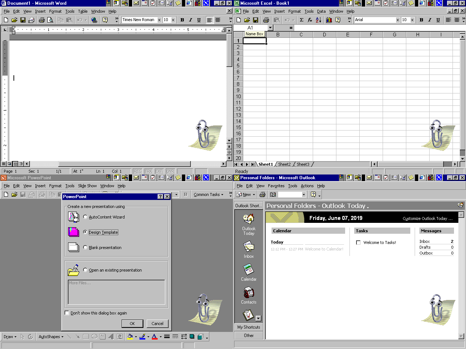This screenshot has height=349, width=466.
Task: Open the Common Tasks dropdown in PowerPoint
Action: pyautogui.click(x=208, y=194)
